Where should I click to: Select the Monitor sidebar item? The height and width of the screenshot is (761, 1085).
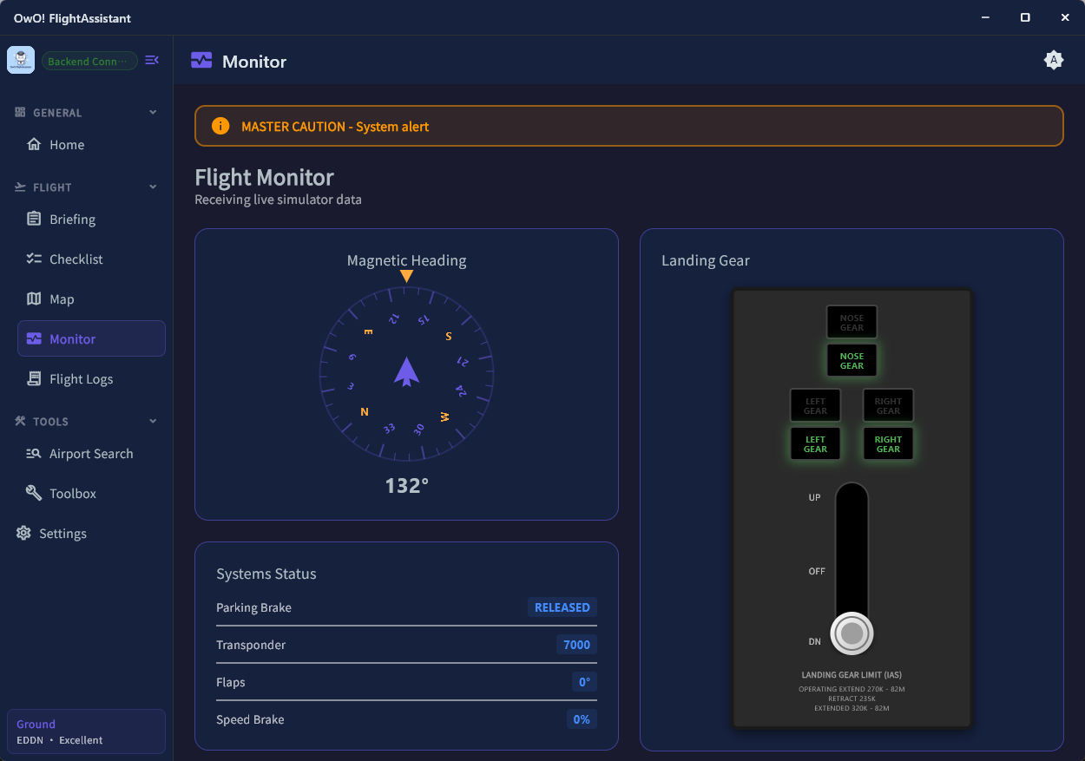coord(91,339)
